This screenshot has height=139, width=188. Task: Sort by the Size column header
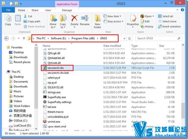click(x=162, y=46)
